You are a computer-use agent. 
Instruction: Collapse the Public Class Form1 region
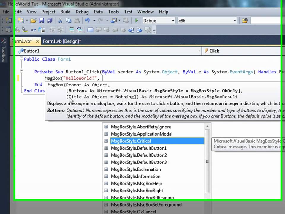point(22,58)
